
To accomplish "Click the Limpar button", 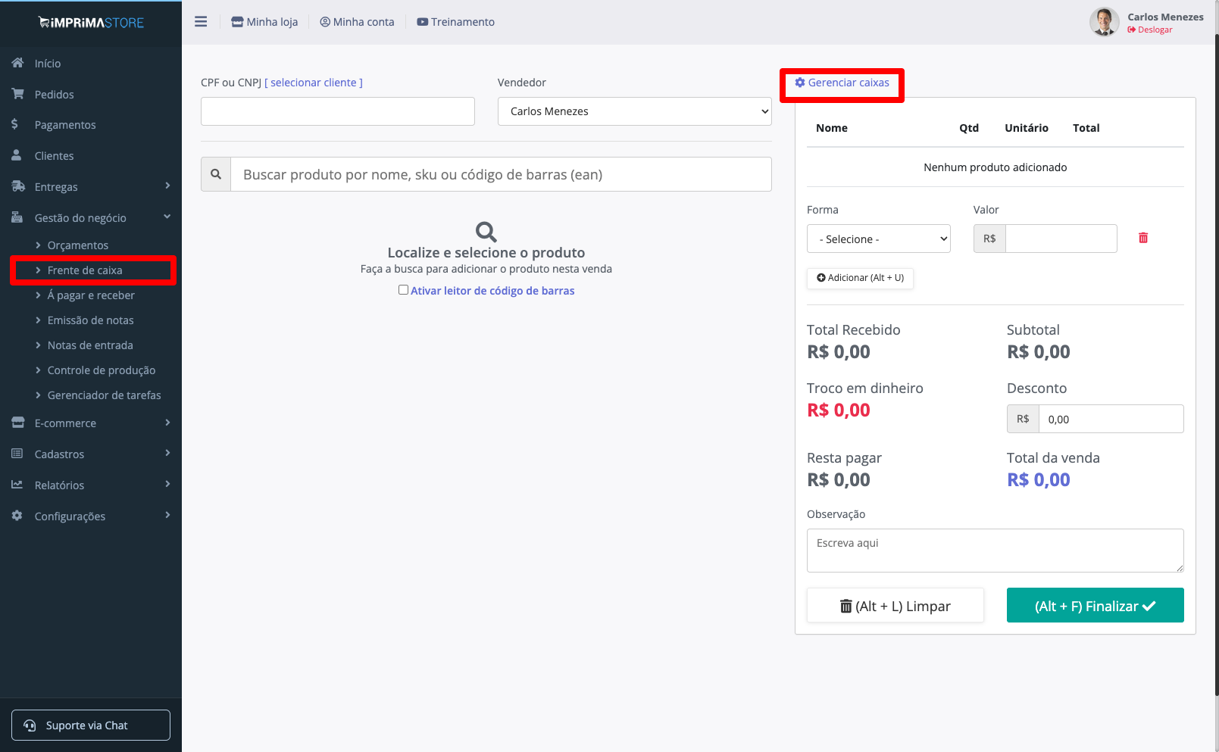I will point(895,606).
